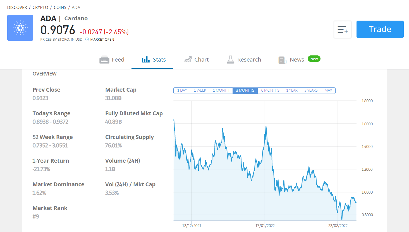
Task: Switch to the Stats tab
Action: click(x=152, y=60)
